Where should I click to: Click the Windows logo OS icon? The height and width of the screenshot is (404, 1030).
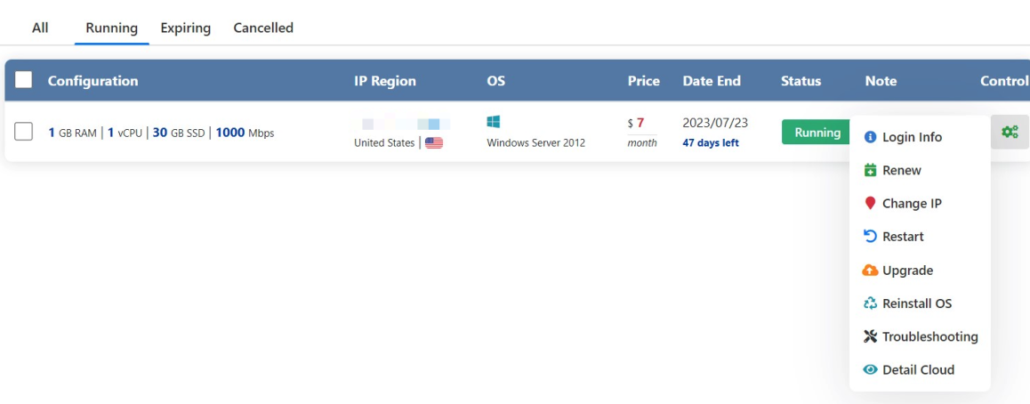(494, 122)
